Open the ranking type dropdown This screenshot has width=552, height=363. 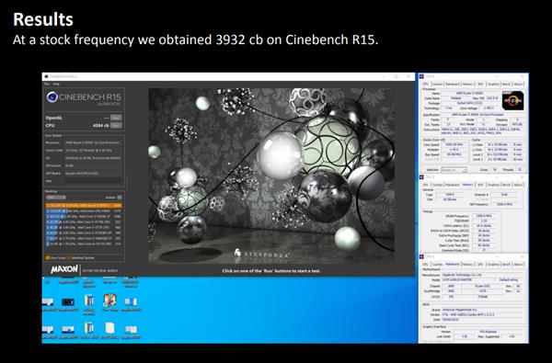click(55, 198)
